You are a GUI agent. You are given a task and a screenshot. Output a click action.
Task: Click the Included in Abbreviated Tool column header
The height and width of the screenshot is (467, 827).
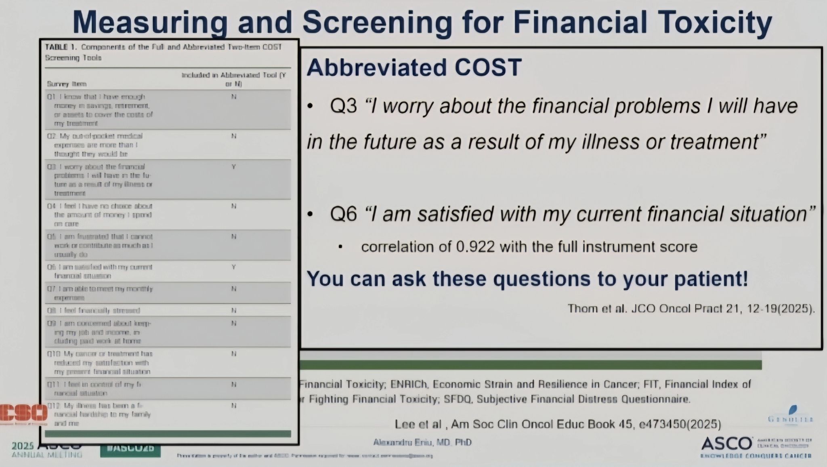click(x=233, y=80)
